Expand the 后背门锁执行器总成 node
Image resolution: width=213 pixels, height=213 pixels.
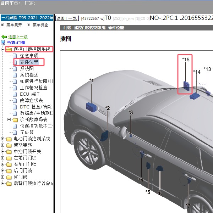(x=2, y=183)
